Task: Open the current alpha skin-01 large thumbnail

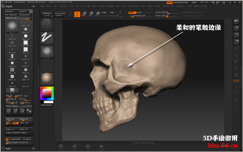Action: 12,27
